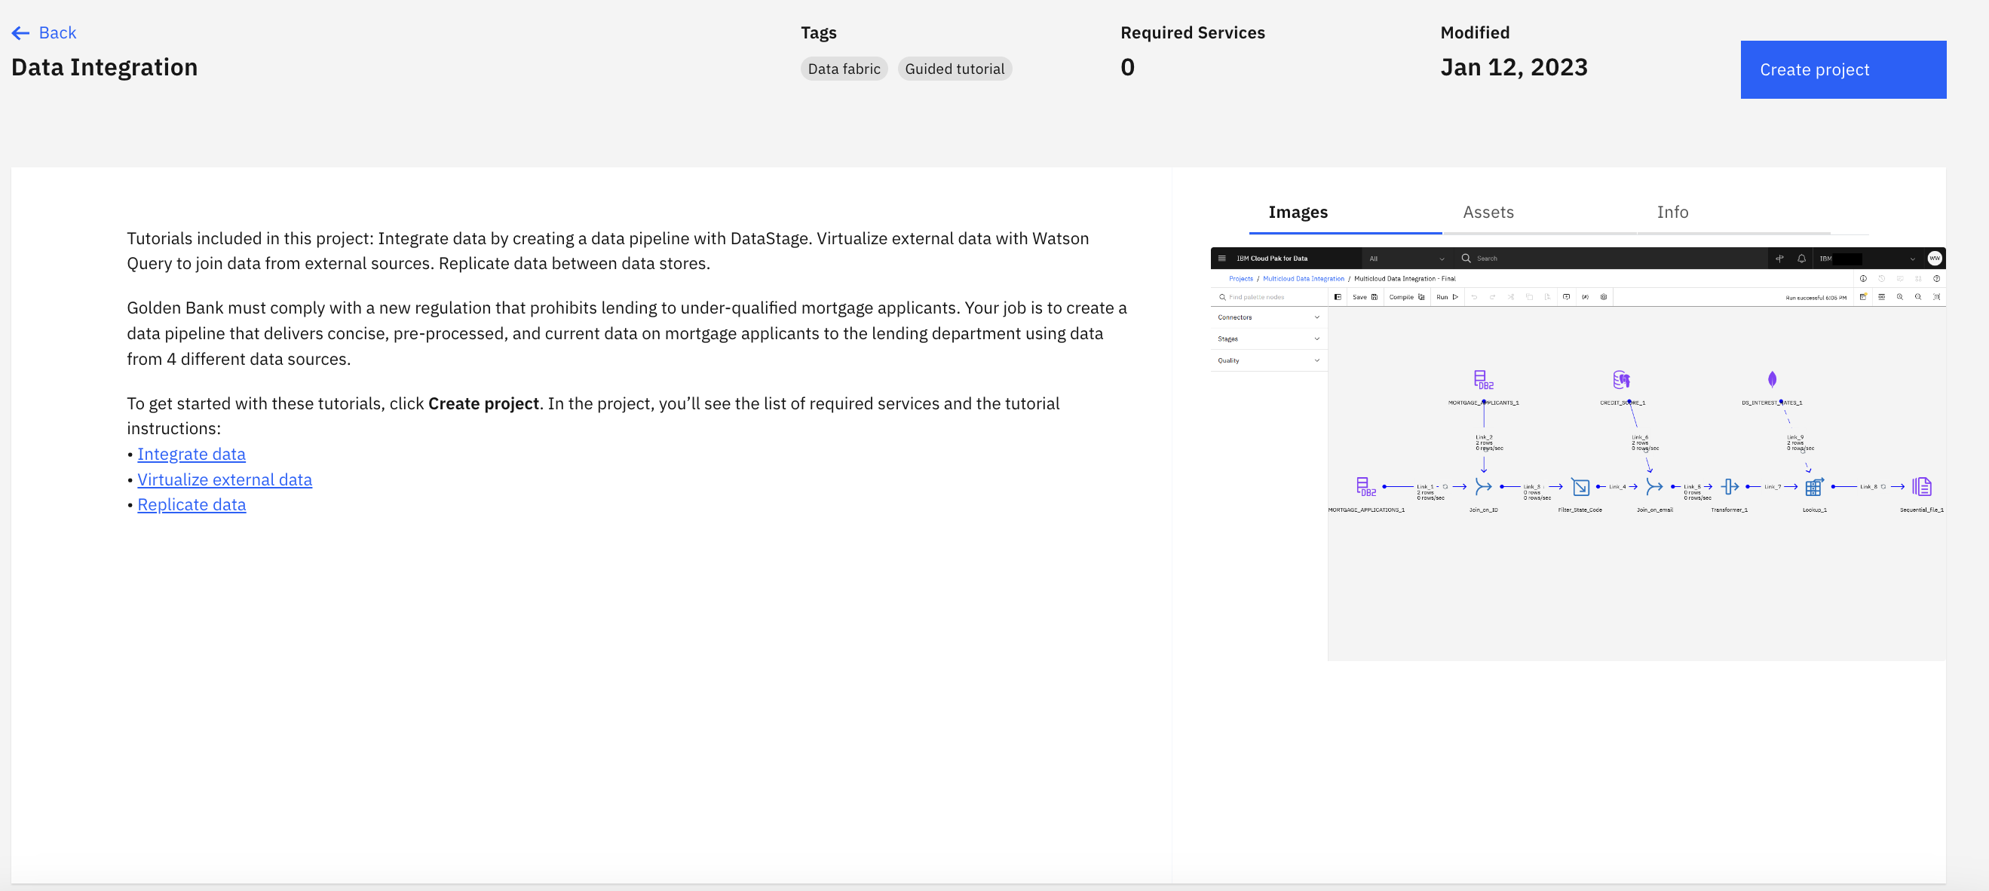1989x891 pixels.
Task: Click the hamburger menu icon in preview image
Action: coord(1221,258)
